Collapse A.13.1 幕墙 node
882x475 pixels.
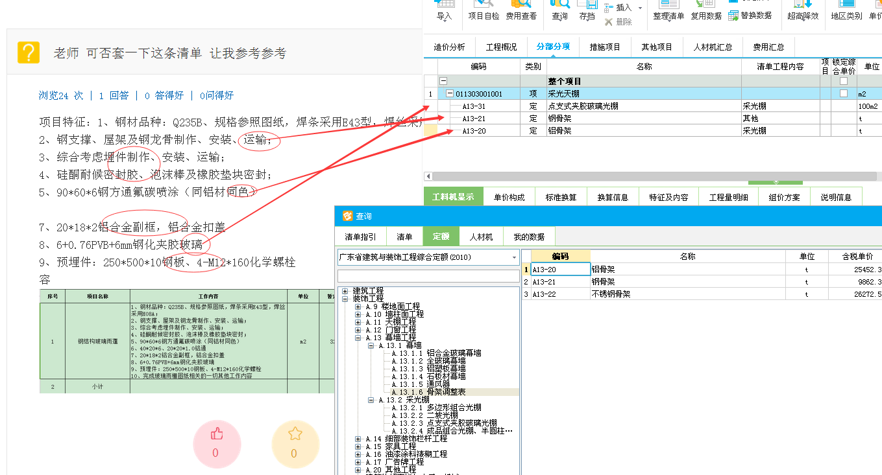tap(371, 345)
